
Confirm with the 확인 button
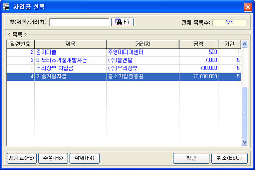point(191,158)
